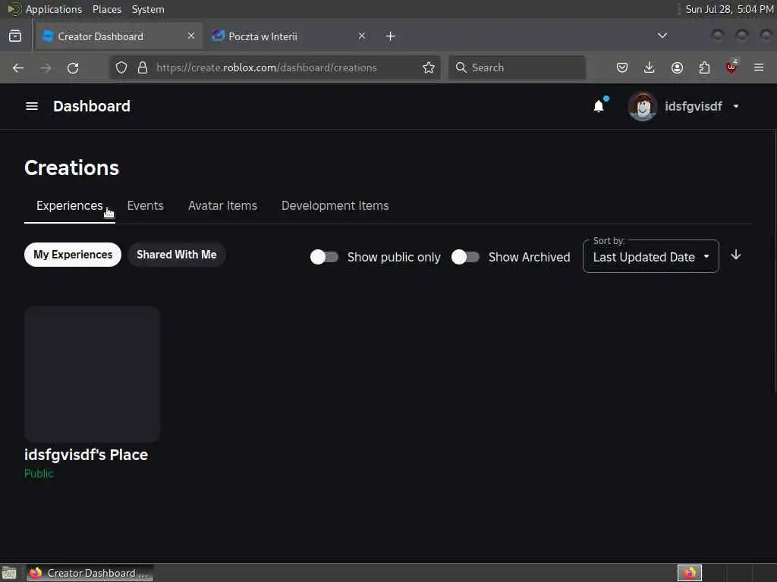The height and width of the screenshot is (582, 777).
Task: Click the show desktop taskbar icon
Action: [9, 573]
